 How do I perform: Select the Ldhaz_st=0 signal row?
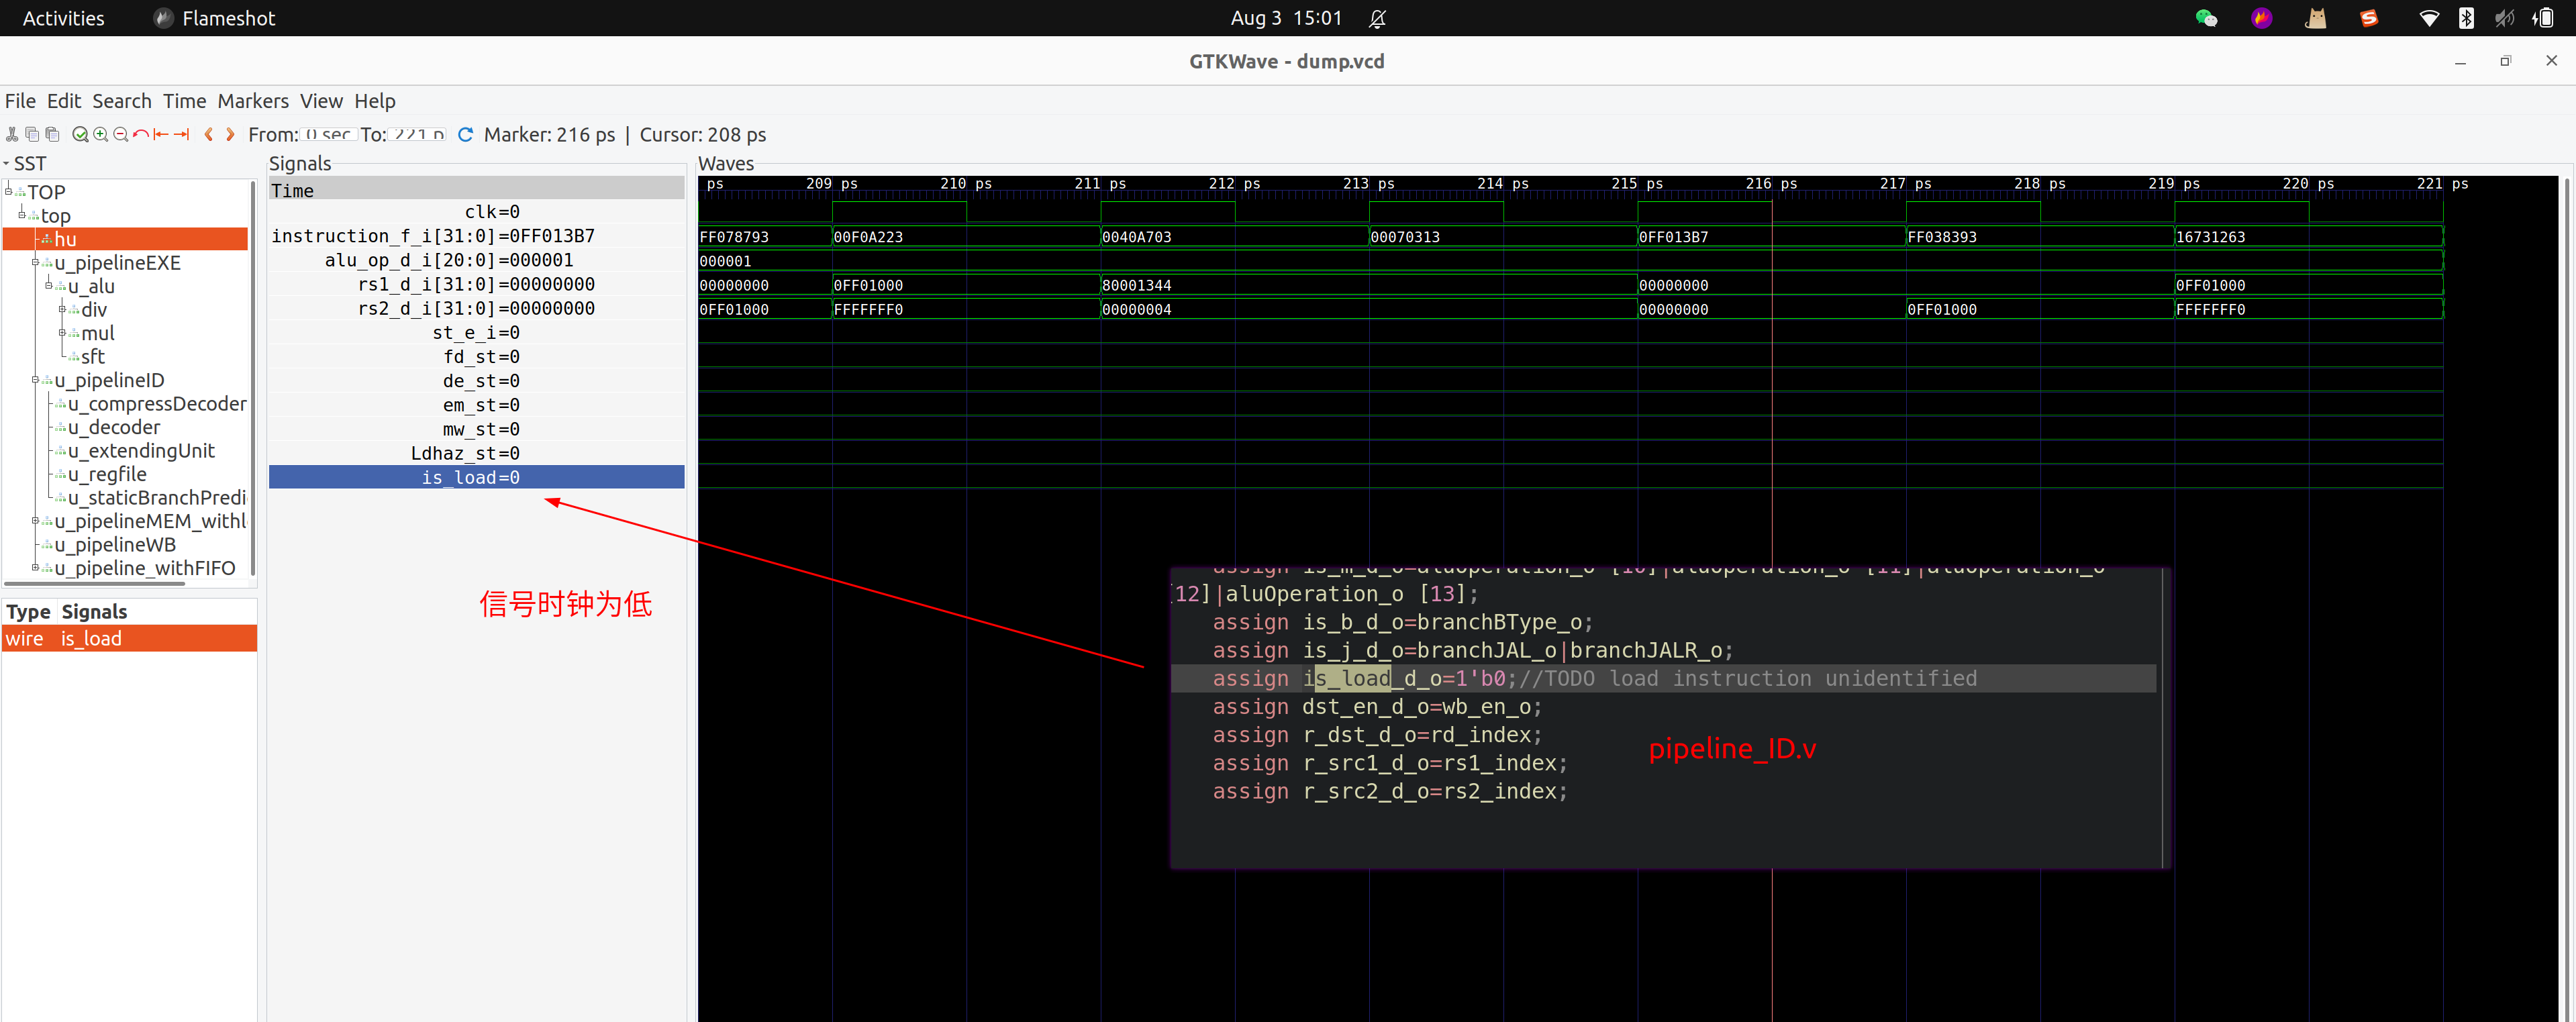coord(477,453)
